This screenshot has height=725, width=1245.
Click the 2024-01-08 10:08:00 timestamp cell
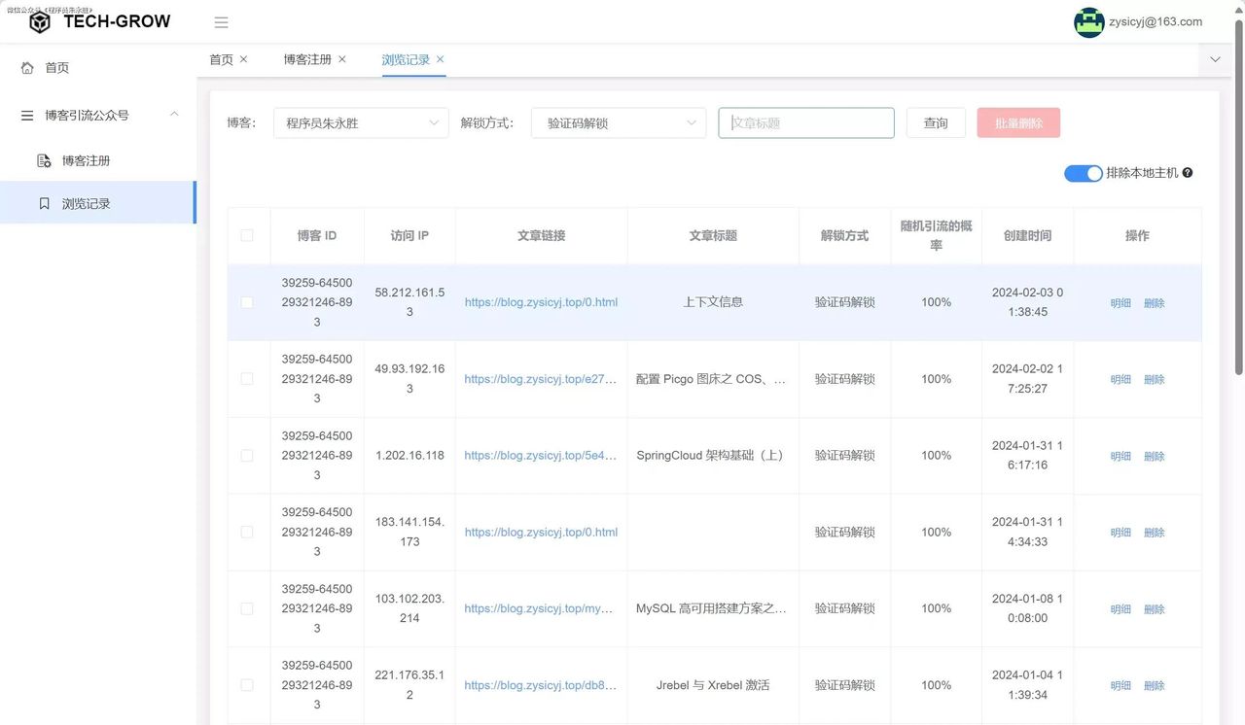pos(1027,608)
